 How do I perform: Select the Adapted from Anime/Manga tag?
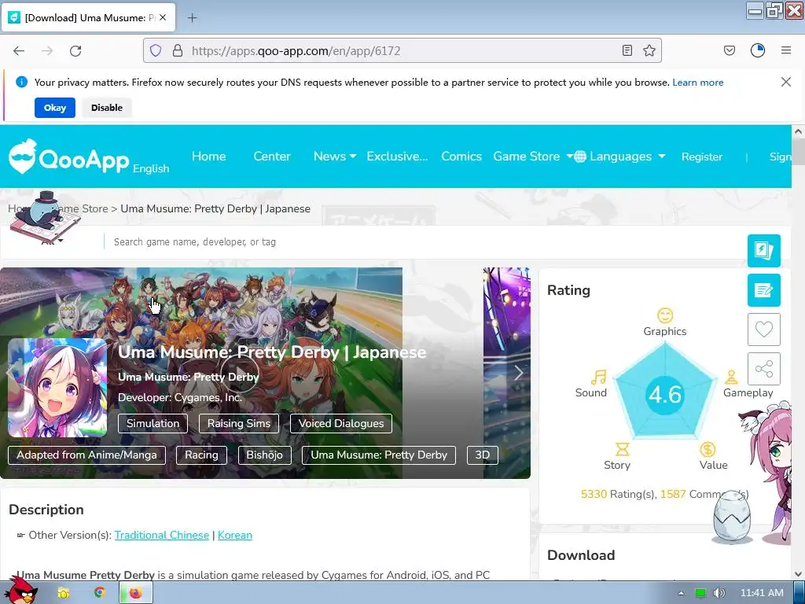pos(86,455)
